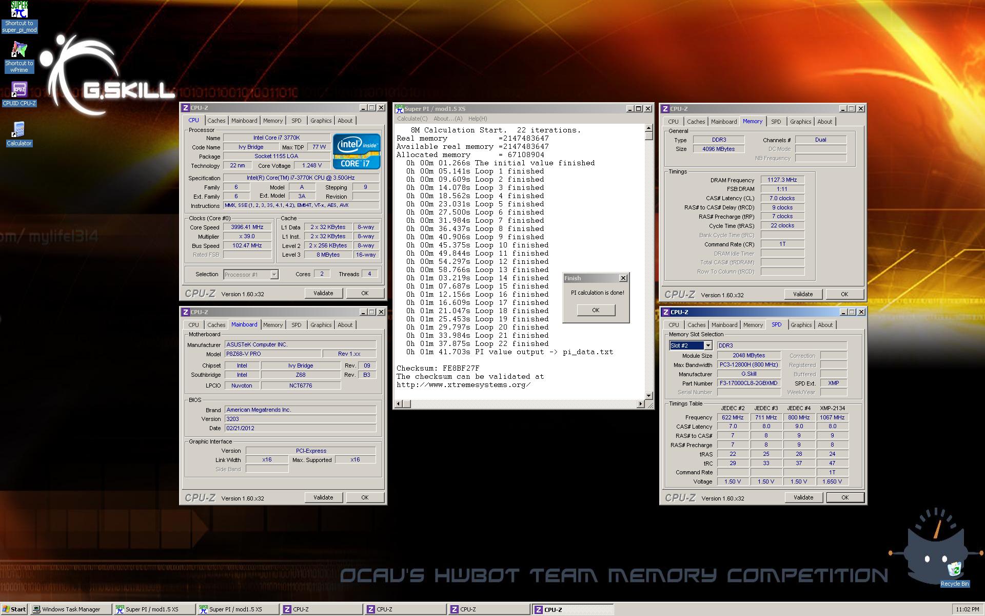Click the memory Size value 4096 MBytes
Image resolution: width=985 pixels, height=616 pixels.
point(718,149)
